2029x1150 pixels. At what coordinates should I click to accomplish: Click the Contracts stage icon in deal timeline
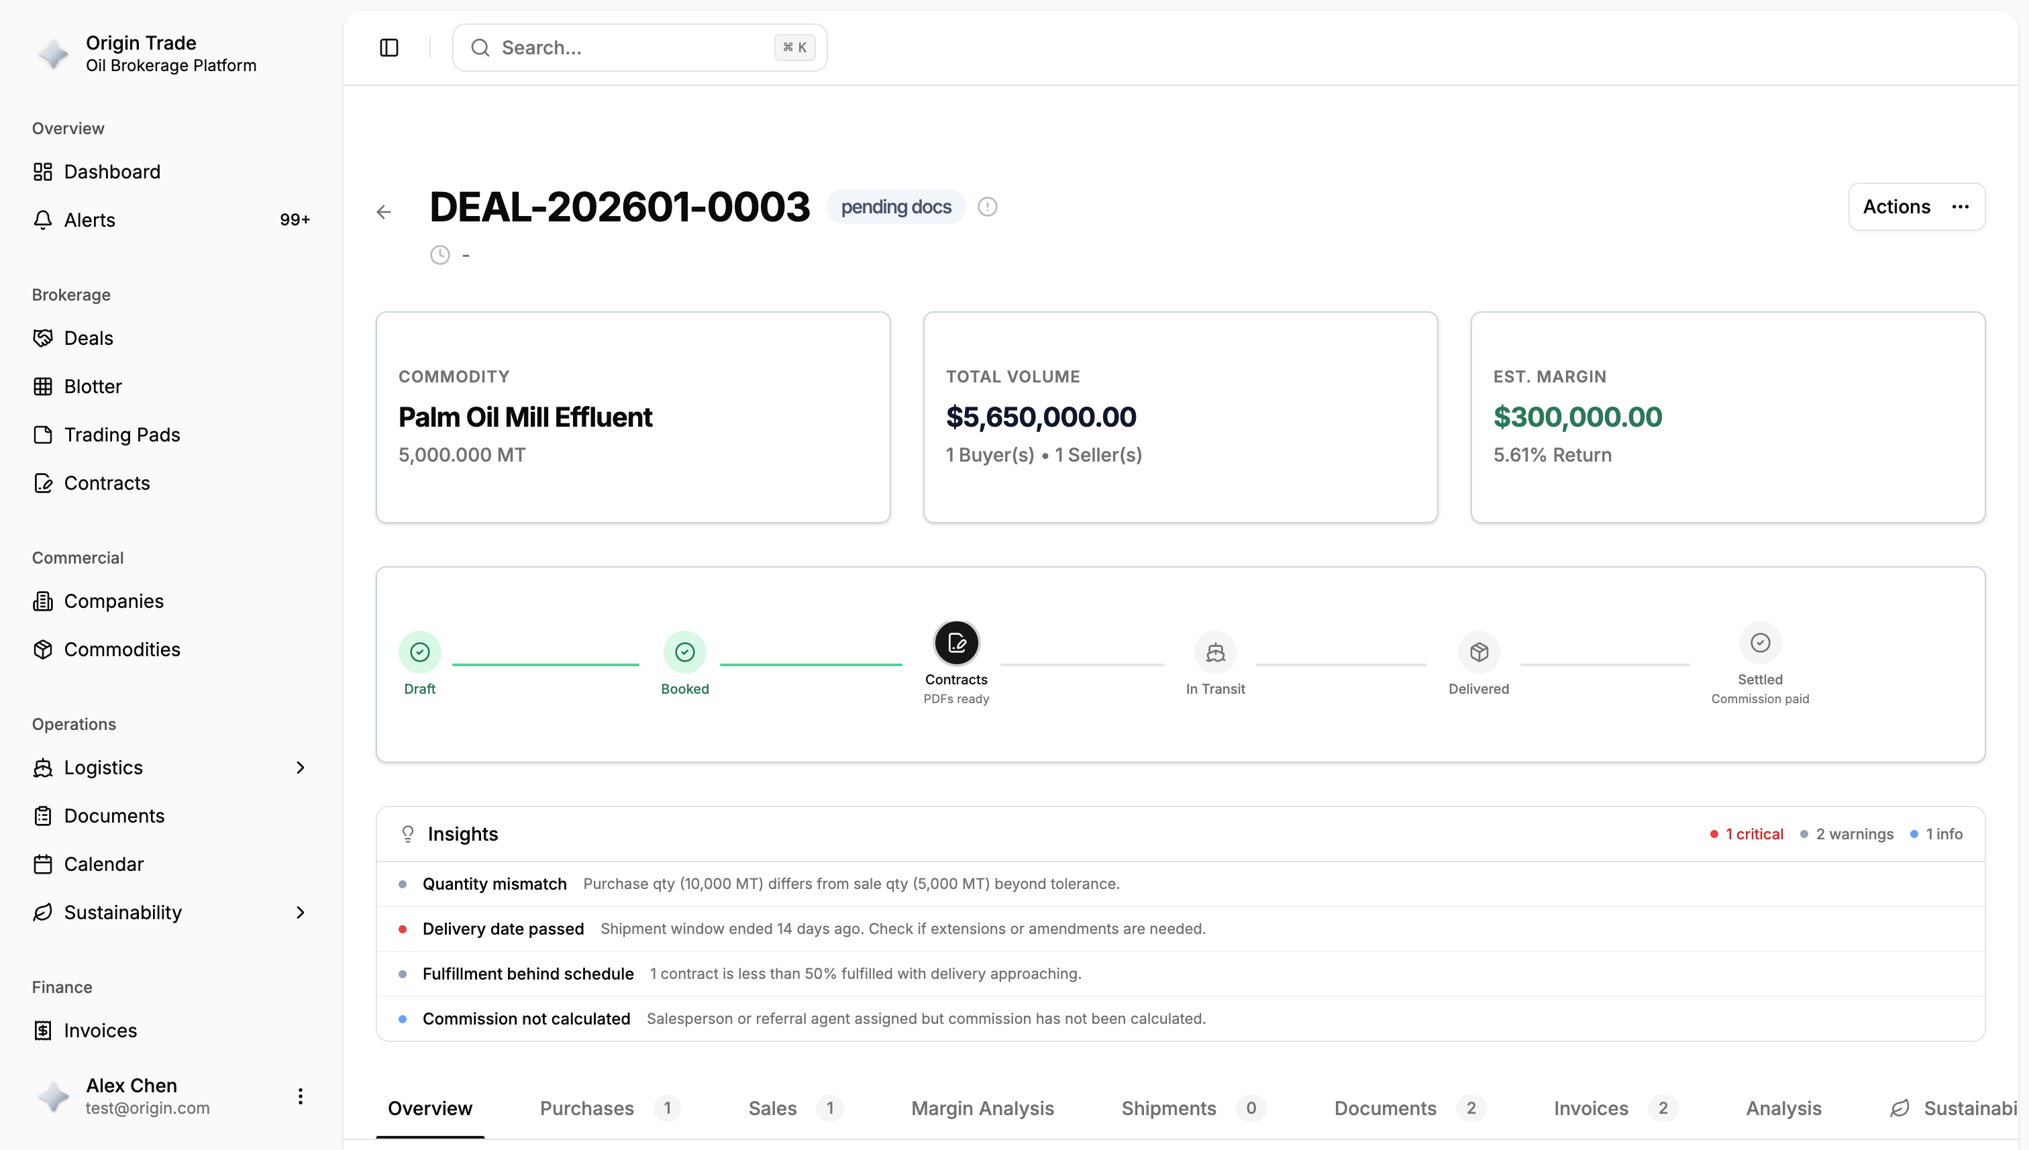[955, 642]
